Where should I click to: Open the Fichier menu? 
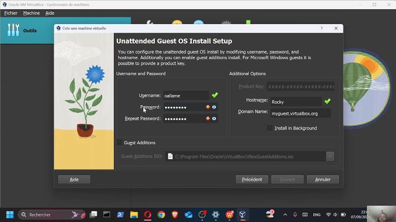point(11,13)
